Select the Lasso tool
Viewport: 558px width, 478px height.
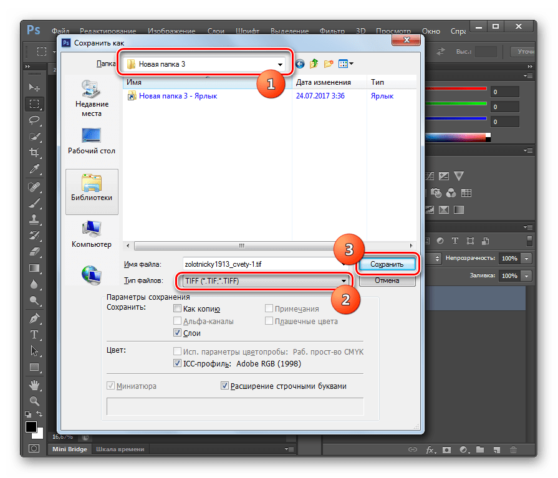(34, 120)
